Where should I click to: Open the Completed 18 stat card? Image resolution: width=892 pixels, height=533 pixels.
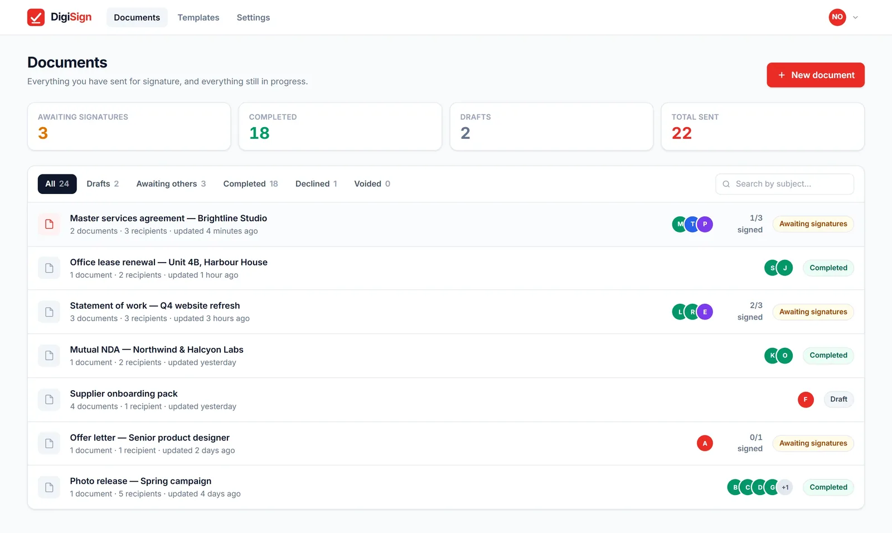(x=340, y=127)
